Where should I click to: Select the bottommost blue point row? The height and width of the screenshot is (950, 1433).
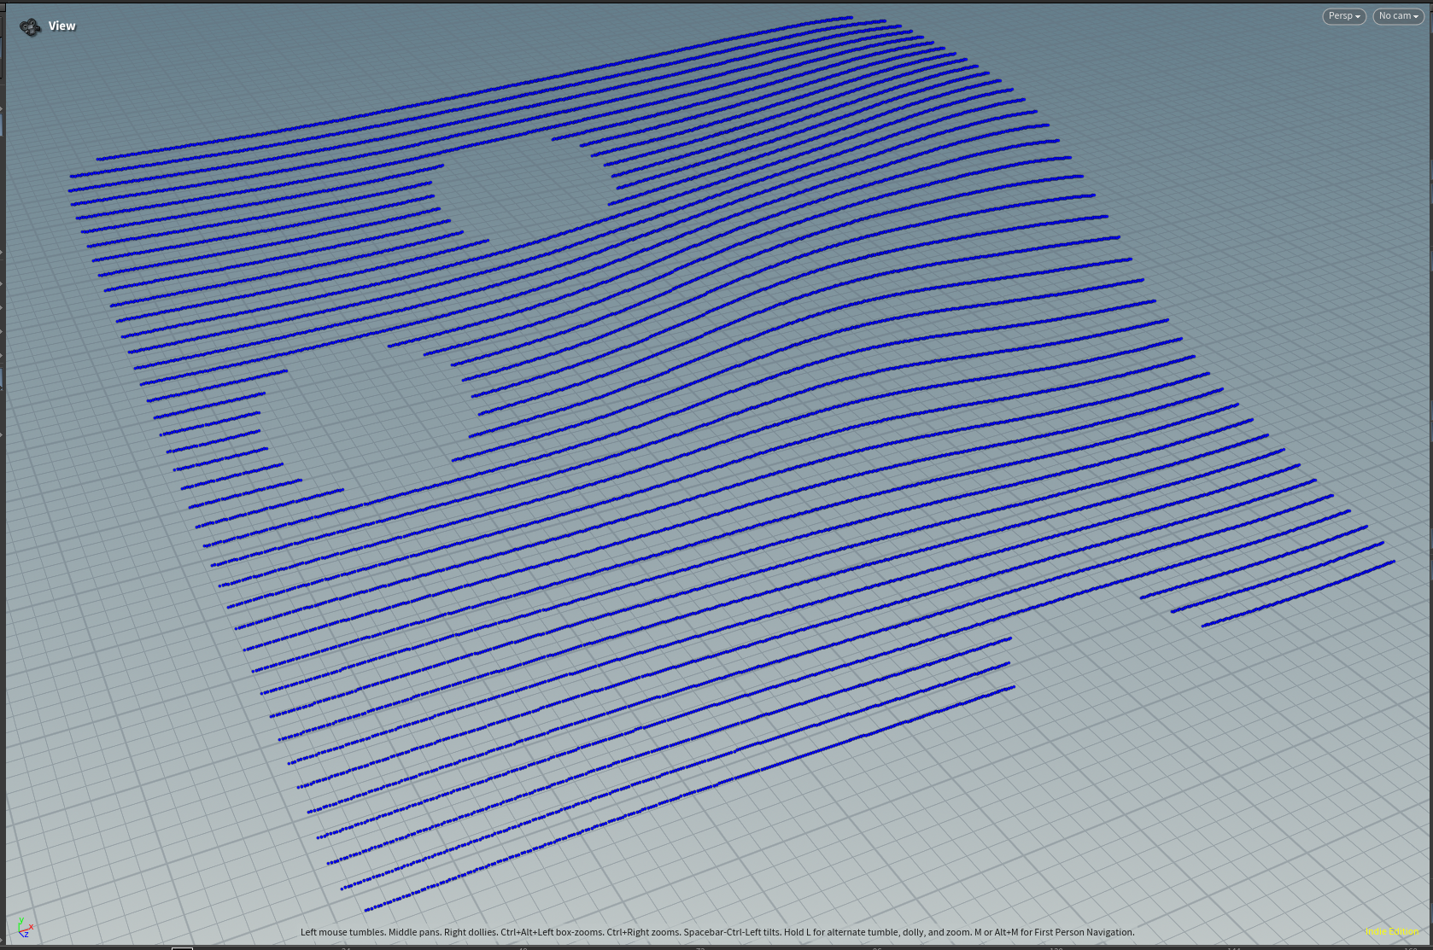683,796
